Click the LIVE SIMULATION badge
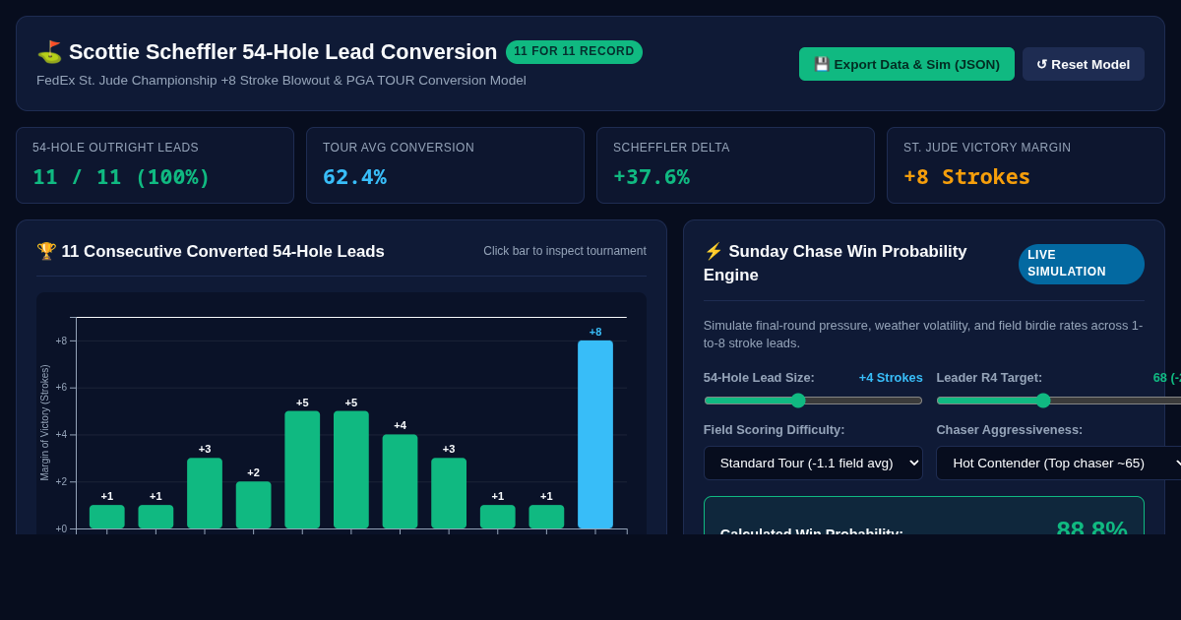This screenshot has height=620, width=1181. (1082, 264)
